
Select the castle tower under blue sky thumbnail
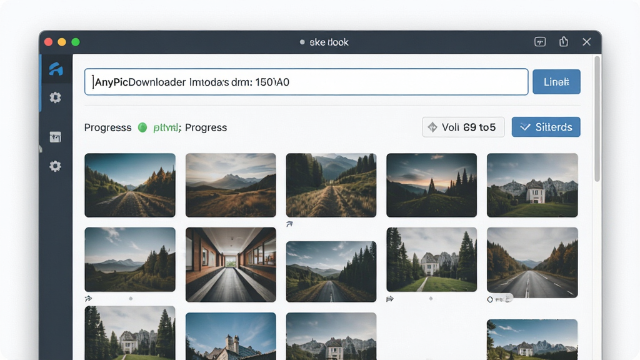(231, 336)
